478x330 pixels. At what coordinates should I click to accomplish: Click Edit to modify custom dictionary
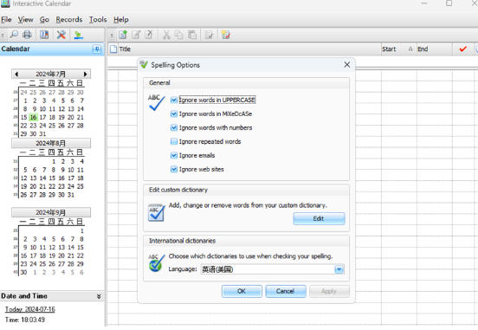tap(319, 218)
